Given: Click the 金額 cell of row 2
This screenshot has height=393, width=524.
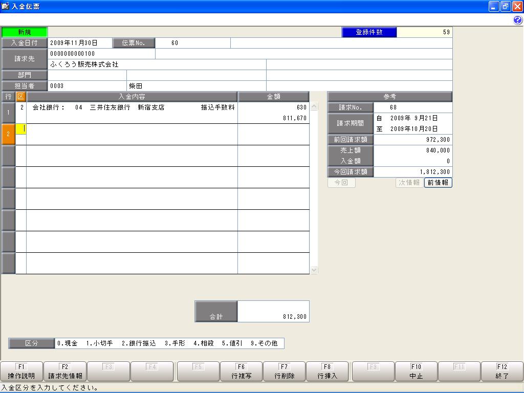Looking at the screenshot, I should click(x=274, y=135).
